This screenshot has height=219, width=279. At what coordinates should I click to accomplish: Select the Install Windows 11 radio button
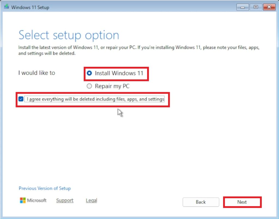(89, 73)
